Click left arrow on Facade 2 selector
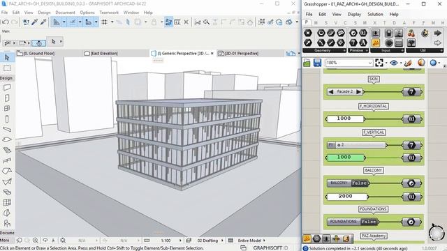Screen dimensions: 447x251 click(330, 91)
